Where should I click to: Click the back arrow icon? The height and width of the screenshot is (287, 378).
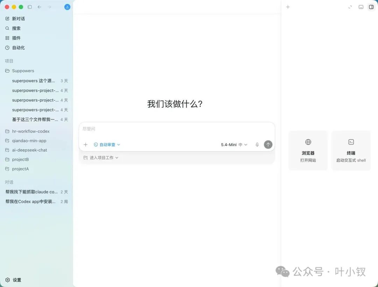pos(39,7)
